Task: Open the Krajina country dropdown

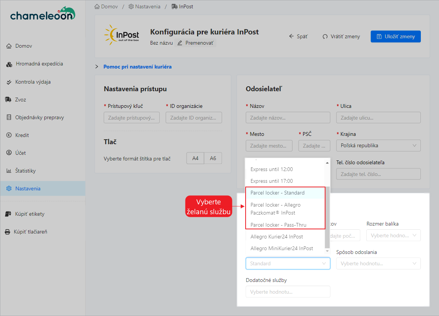Action: click(378, 145)
